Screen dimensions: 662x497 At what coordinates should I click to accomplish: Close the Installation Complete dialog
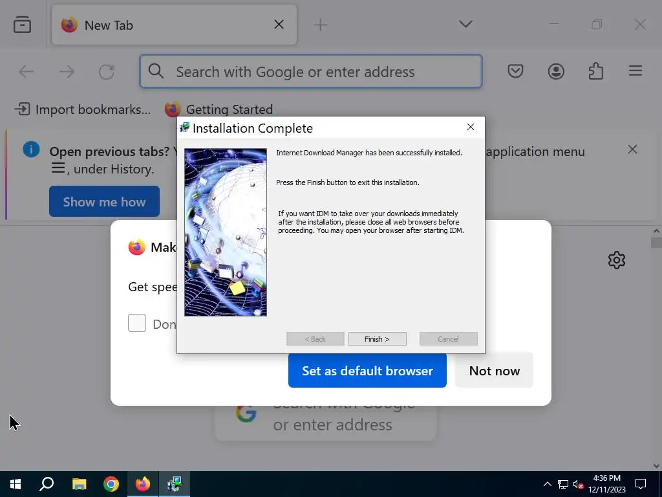pos(471,127)
